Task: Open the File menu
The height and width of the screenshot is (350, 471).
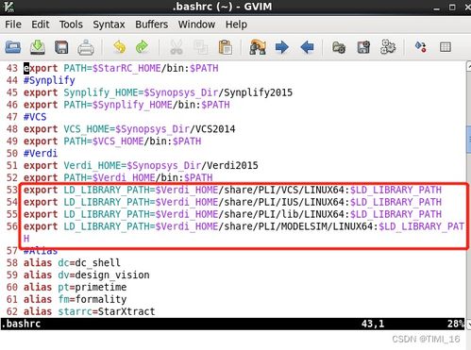Action: pos(13,25)
